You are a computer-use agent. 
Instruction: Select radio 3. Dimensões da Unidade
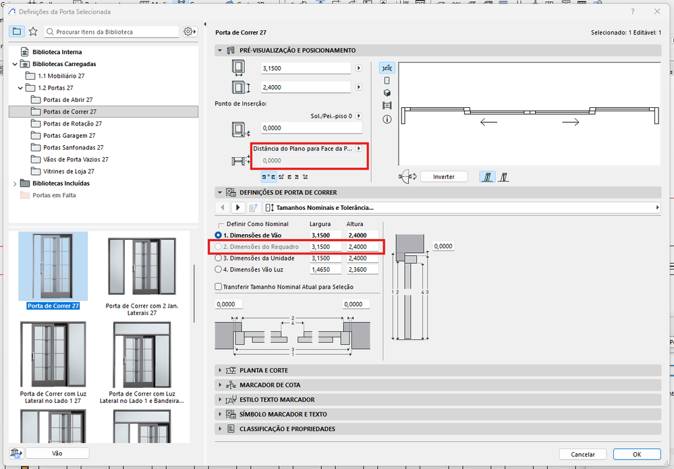219,258
